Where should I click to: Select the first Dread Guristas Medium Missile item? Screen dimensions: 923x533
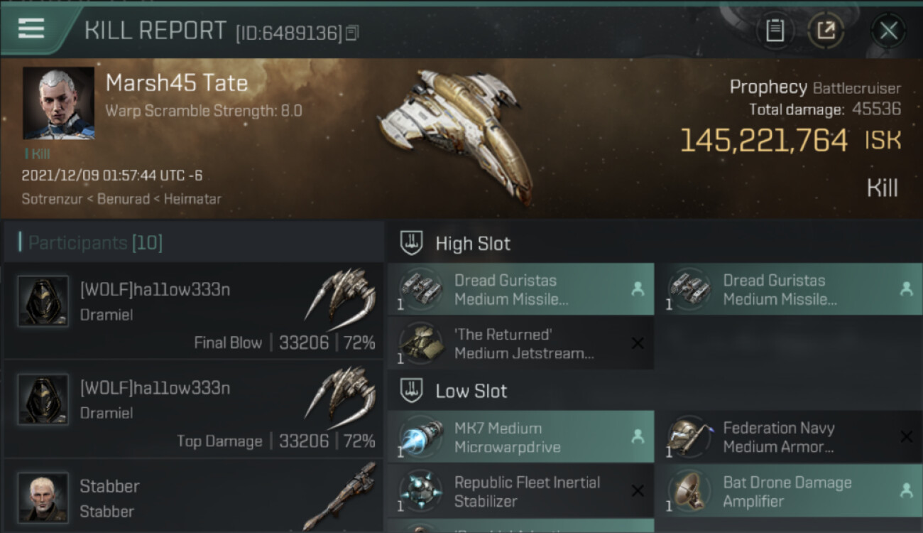tap(520, 289)
